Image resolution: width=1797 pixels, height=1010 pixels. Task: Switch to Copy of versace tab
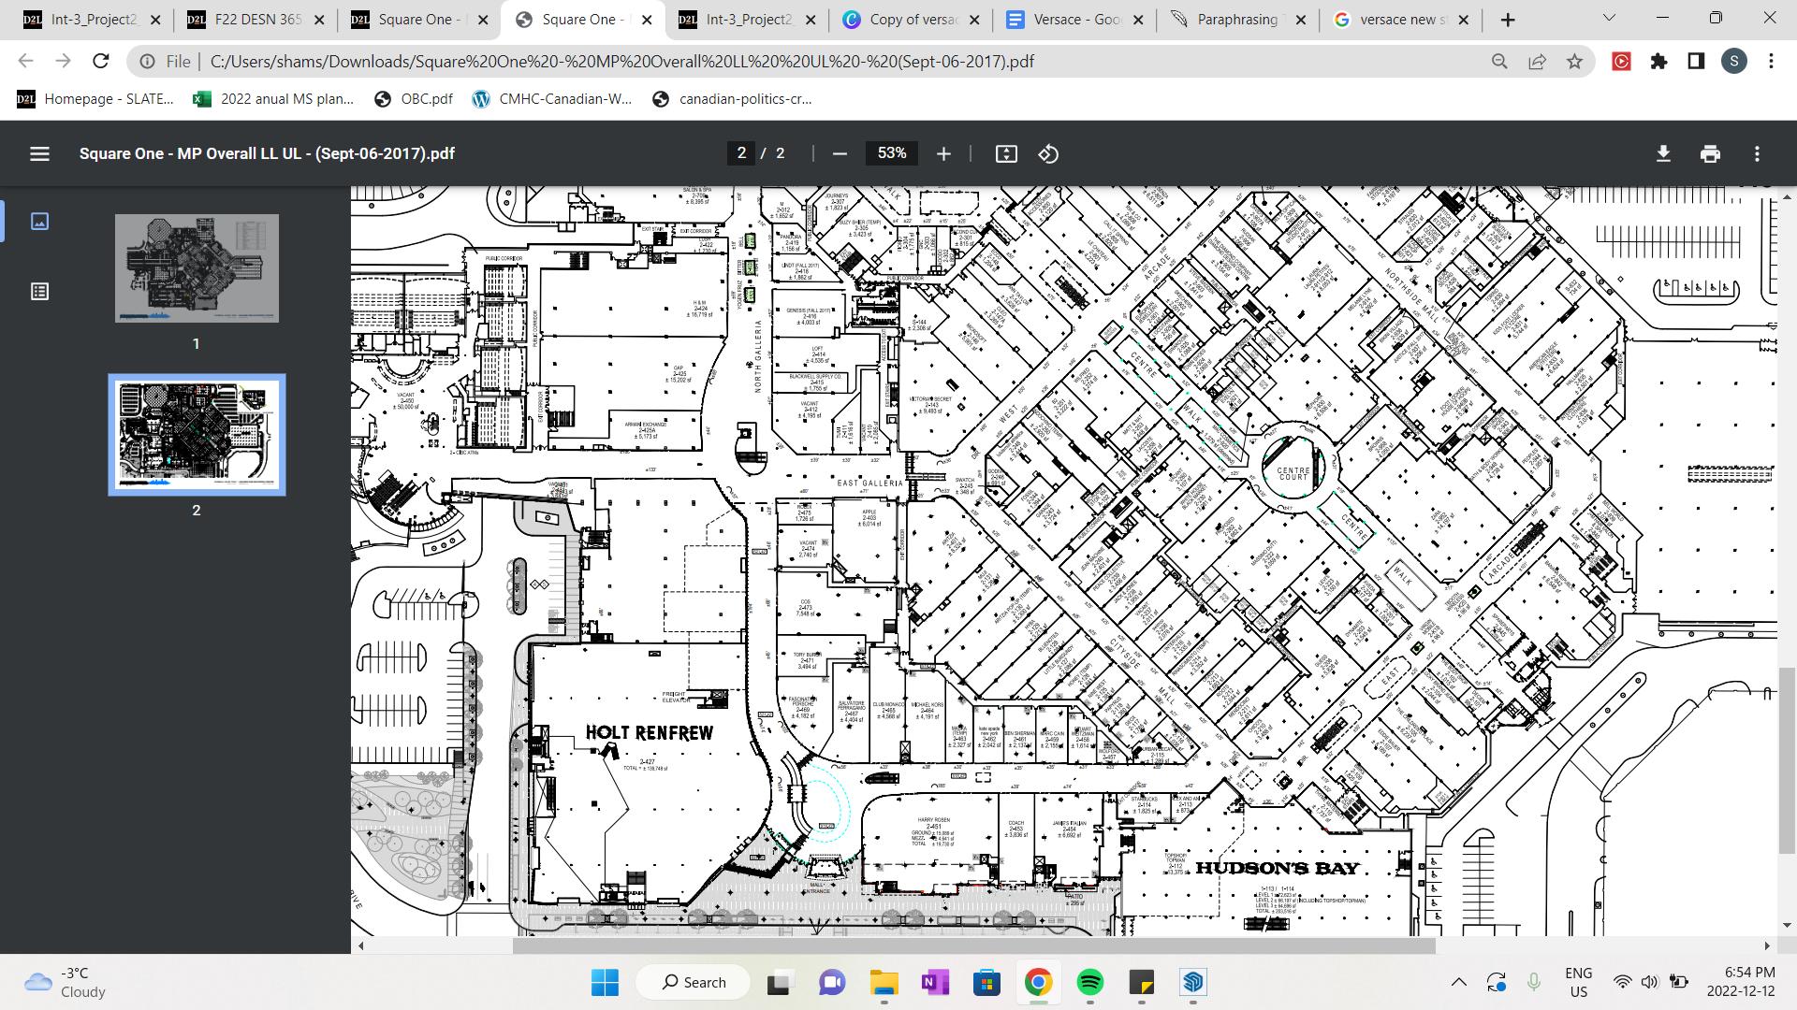coord(911,20)
